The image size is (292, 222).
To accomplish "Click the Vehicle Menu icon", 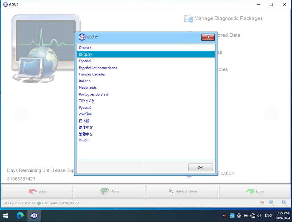I will click(x=171, y=191).
